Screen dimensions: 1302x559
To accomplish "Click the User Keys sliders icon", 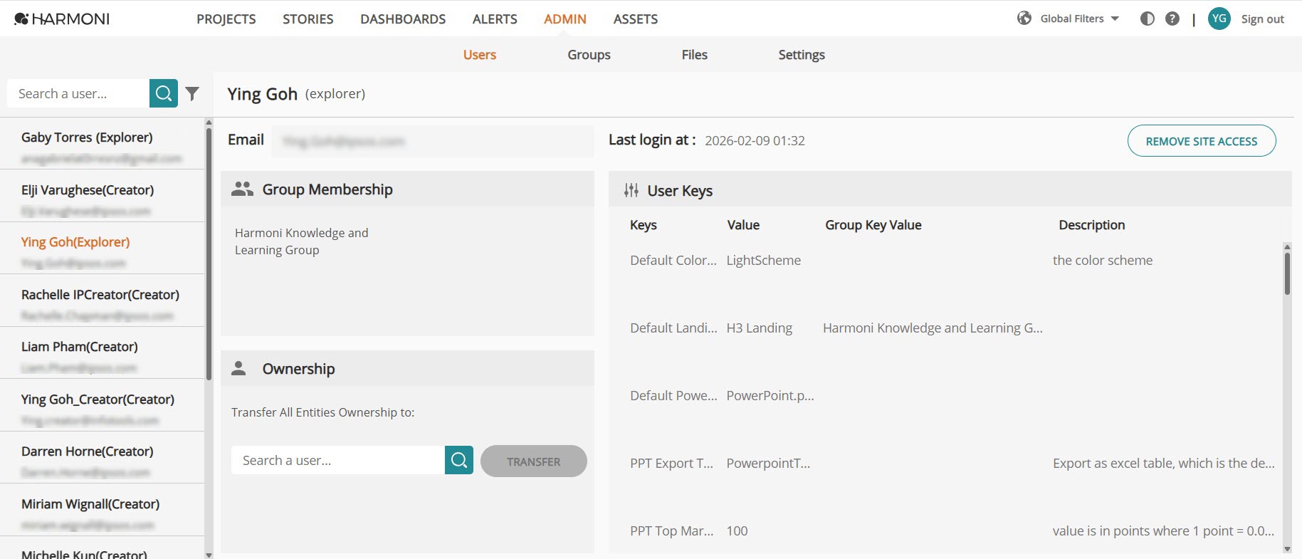I will [x=631, y=190].
